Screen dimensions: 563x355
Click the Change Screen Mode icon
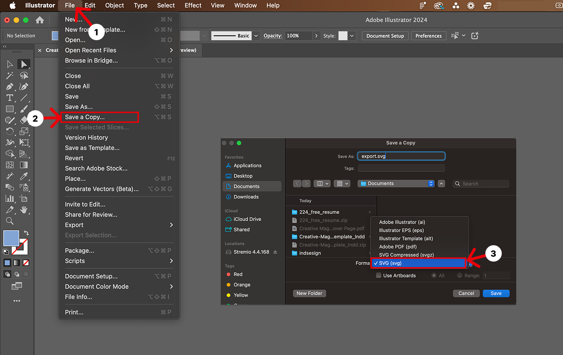point(17,286)
